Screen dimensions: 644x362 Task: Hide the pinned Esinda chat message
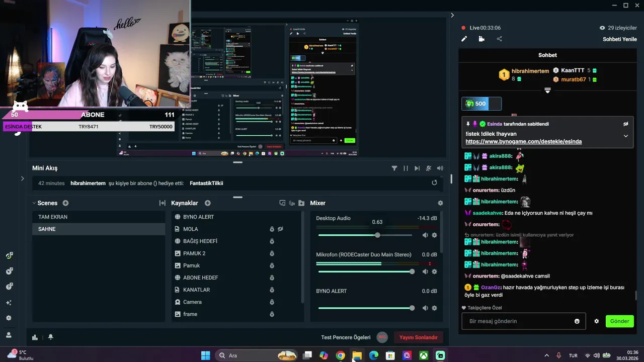(x=626, y=124)
